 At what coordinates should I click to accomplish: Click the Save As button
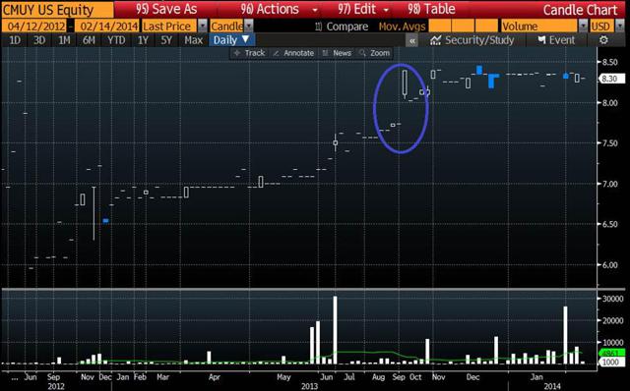coord(166,9)
